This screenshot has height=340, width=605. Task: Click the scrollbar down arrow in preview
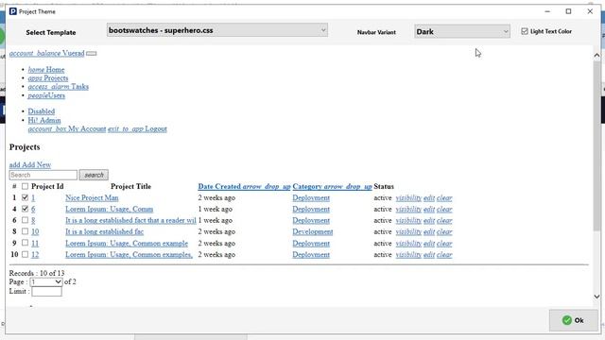596,297
